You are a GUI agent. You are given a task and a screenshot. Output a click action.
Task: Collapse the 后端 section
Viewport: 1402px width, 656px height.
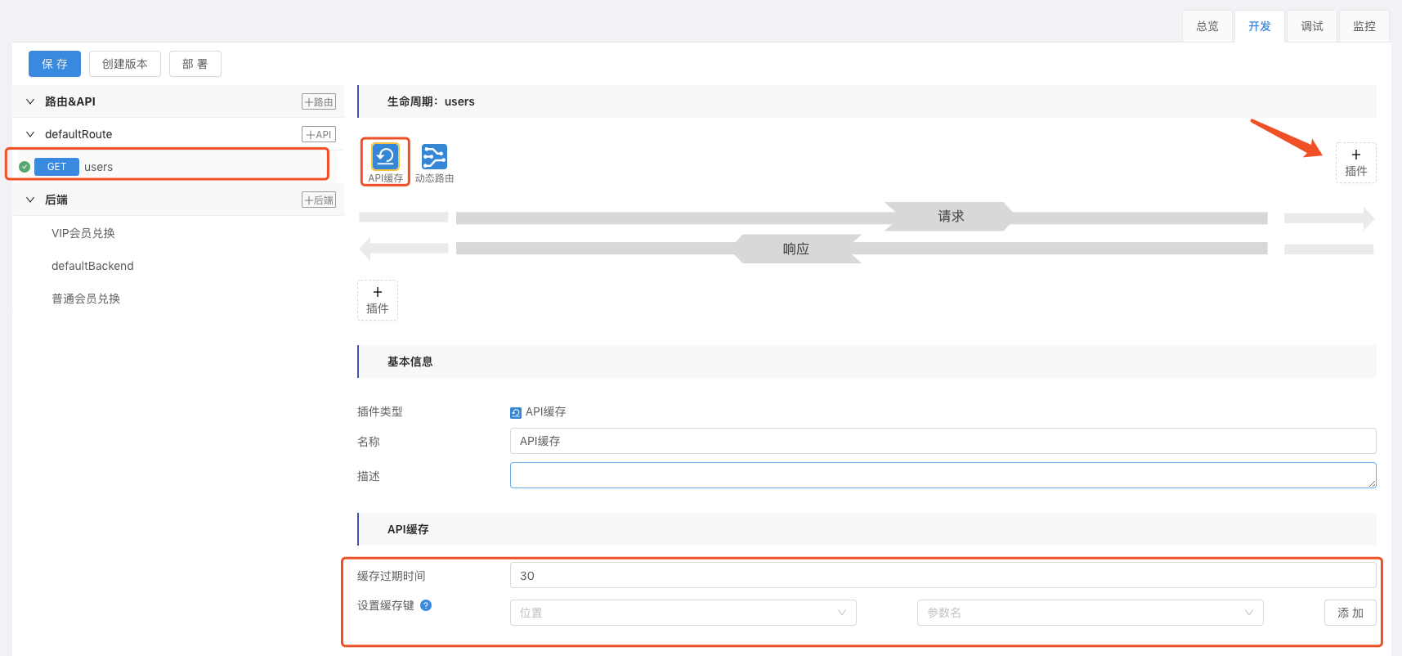[30, 200]
